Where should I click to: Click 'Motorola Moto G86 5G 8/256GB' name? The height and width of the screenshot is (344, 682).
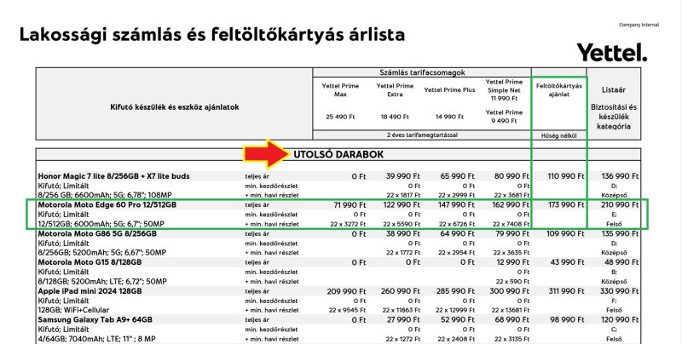[x=97, y=233]
